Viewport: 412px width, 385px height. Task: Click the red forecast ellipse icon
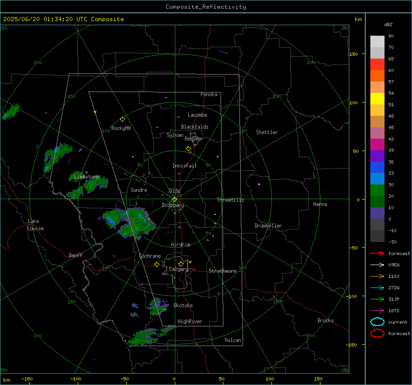(x=377, y=333)
